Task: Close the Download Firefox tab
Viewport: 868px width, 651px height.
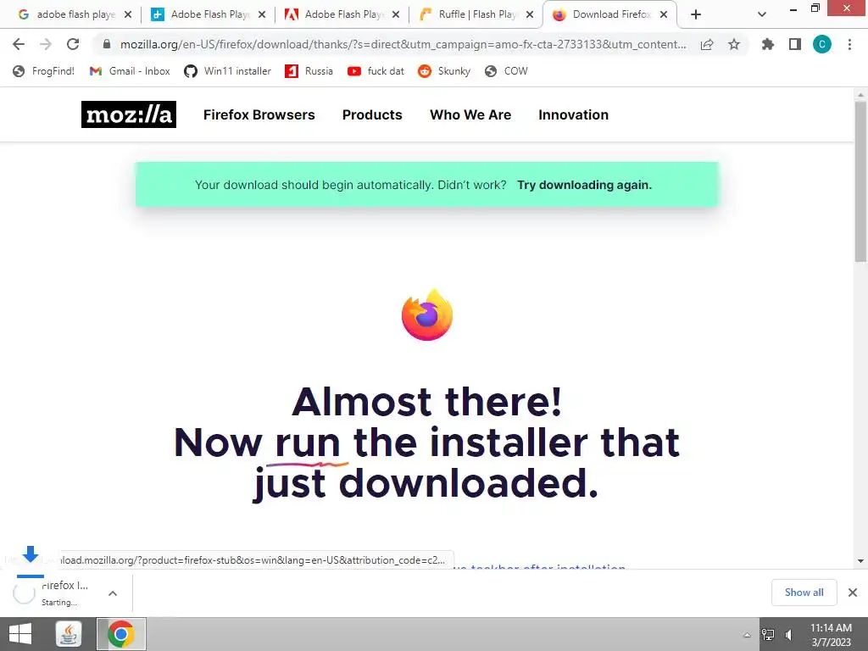Action: 664,14
